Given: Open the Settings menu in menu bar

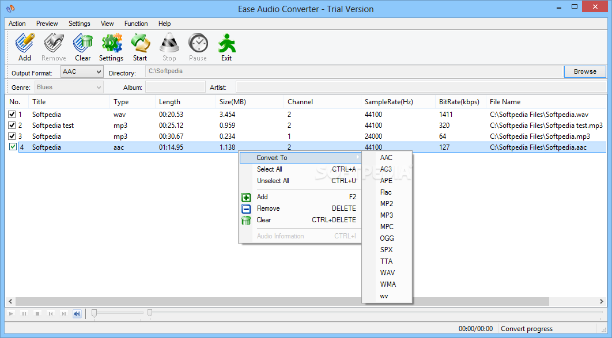Looking at the screenshot, I should [x=79, y=24].
